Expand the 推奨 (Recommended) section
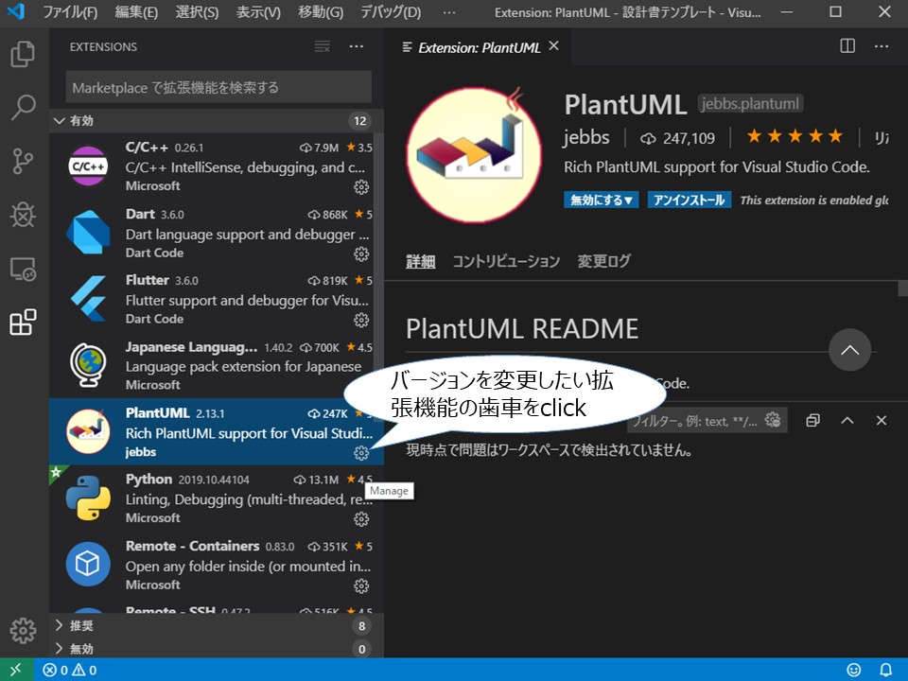The height and width of the screenshot is (681, 908). click(217, 625)
